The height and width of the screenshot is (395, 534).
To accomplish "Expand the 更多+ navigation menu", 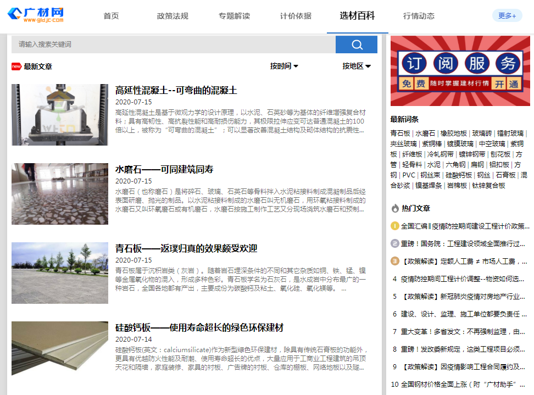I will point(507,16).
